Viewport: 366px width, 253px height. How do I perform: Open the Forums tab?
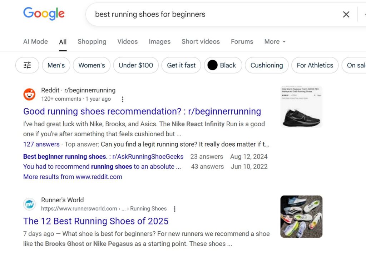tap(242, 41)
